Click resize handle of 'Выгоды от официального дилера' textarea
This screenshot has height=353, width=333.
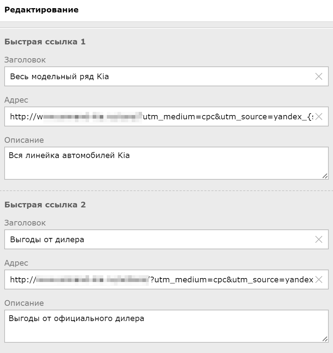[x=325, y=339]
